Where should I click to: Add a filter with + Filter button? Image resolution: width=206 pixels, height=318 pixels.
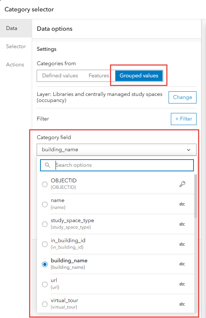[x=184, y=119]
